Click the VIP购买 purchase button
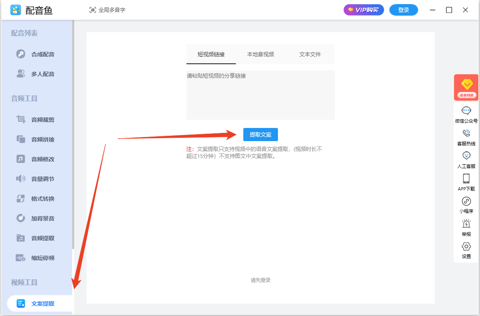 [364, 10]
